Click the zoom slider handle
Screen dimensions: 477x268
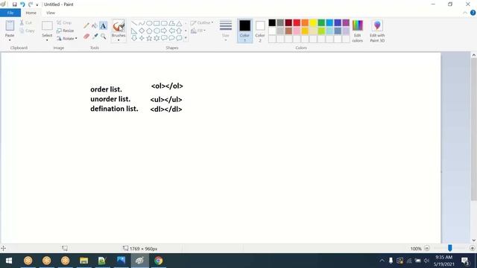coord(450,248)
